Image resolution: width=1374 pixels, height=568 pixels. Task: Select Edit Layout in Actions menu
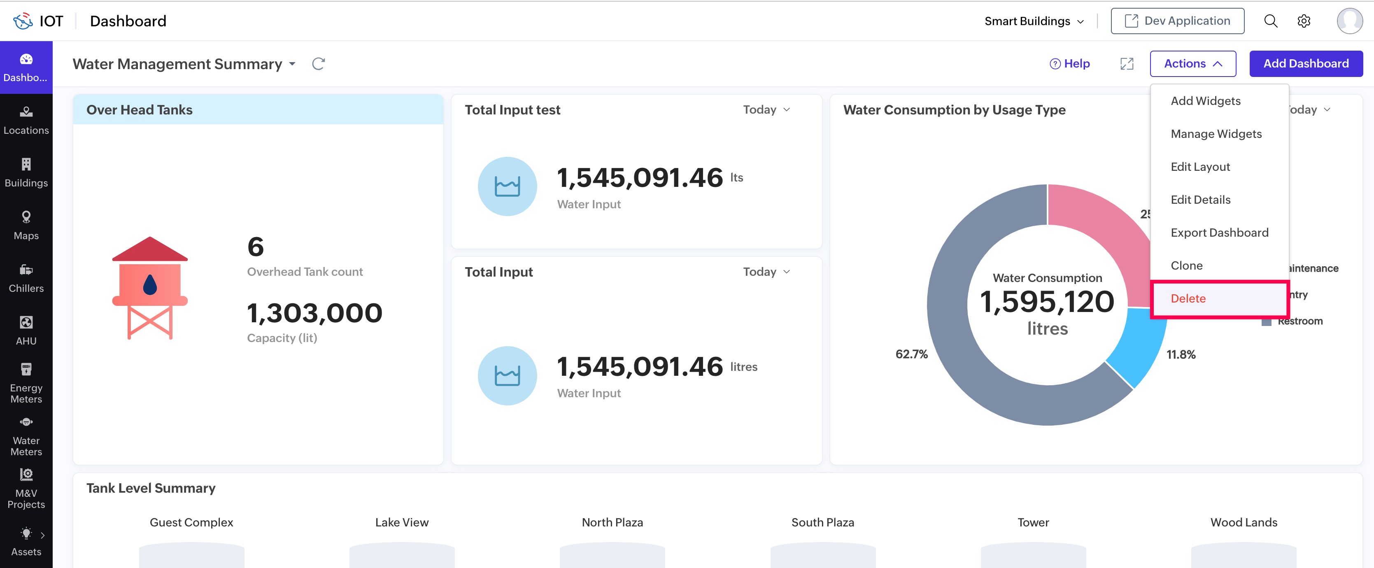(x=1200, y=167)
